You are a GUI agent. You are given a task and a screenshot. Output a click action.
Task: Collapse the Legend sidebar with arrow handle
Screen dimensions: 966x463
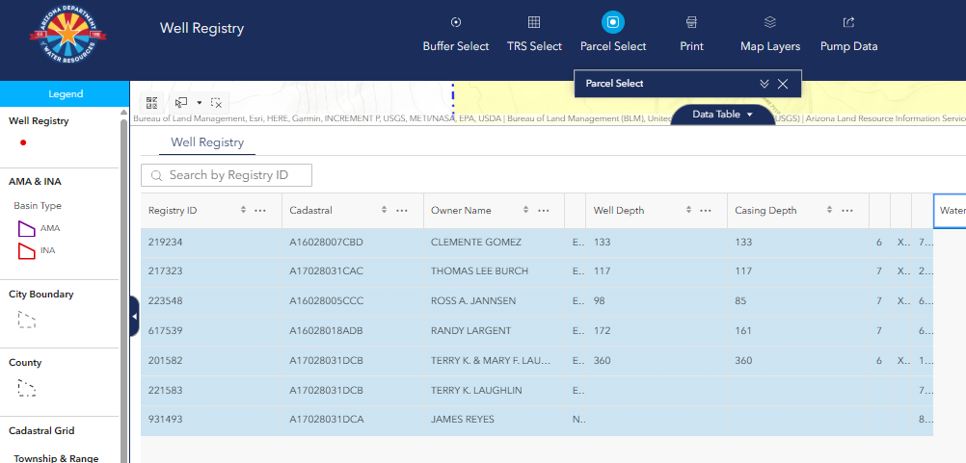click(134, 317)
